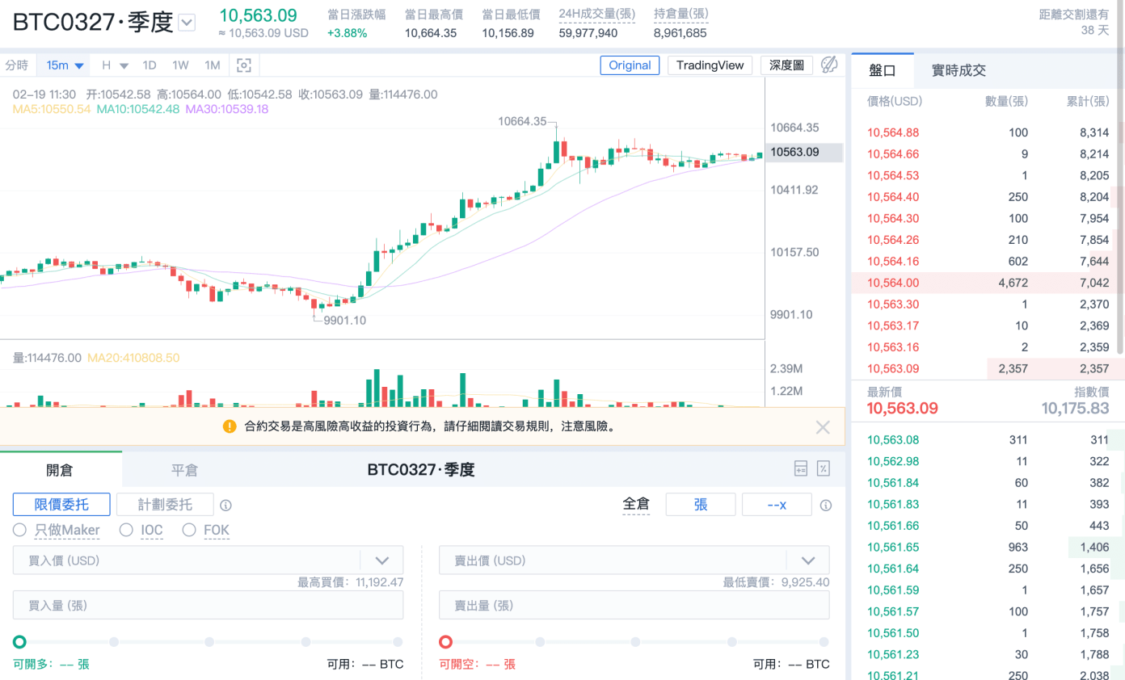The height and width of the screenshot is (680, 1125).
Task: Open the 買入價 price type dropdown
Action: pyautogui.click(x=382, y=560)
